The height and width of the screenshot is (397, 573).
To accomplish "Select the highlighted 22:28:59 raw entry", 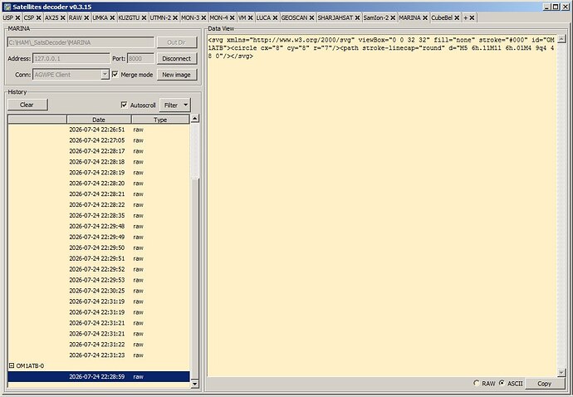I will 99,376.
